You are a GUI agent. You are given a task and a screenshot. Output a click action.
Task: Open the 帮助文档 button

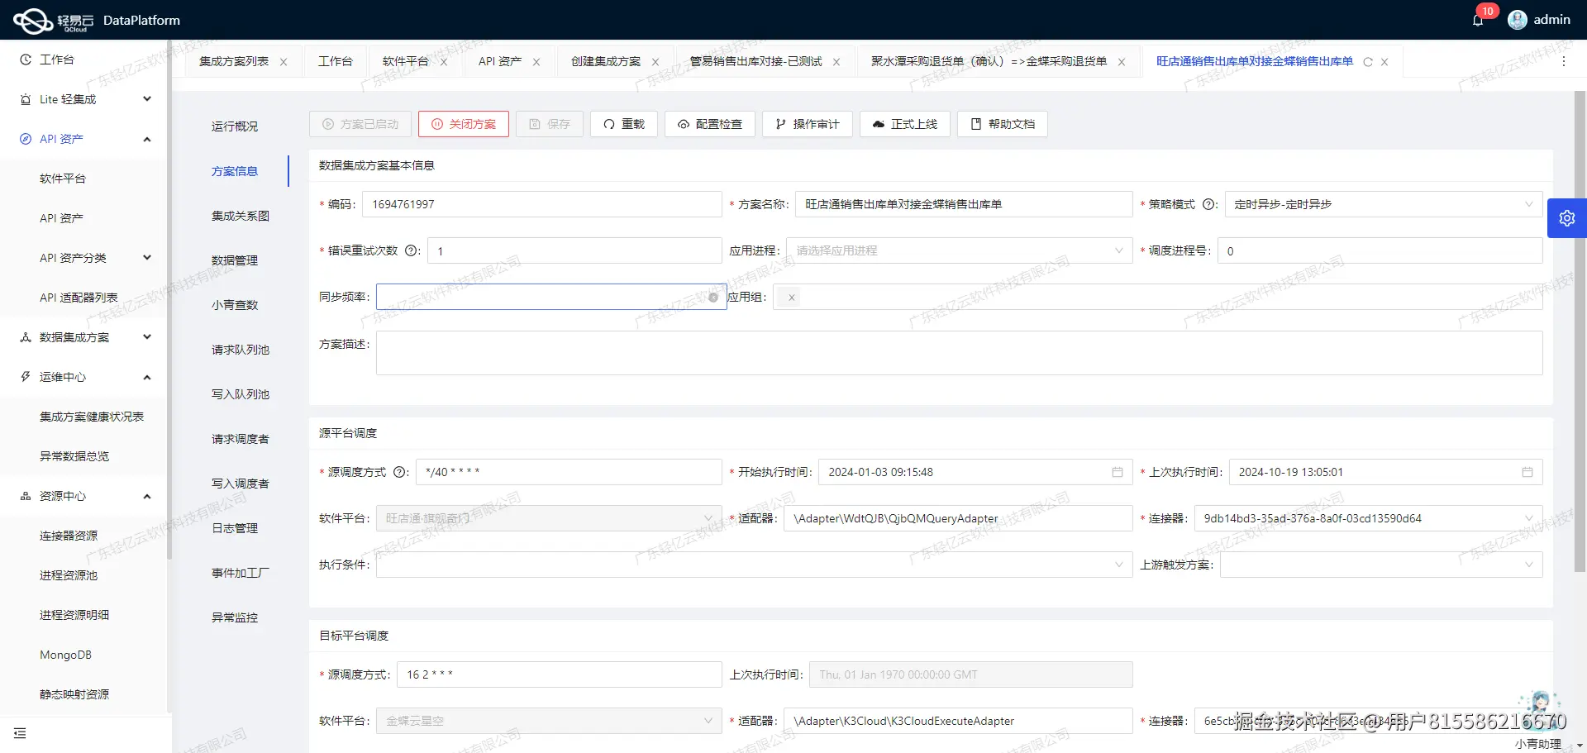(1003, 124)
